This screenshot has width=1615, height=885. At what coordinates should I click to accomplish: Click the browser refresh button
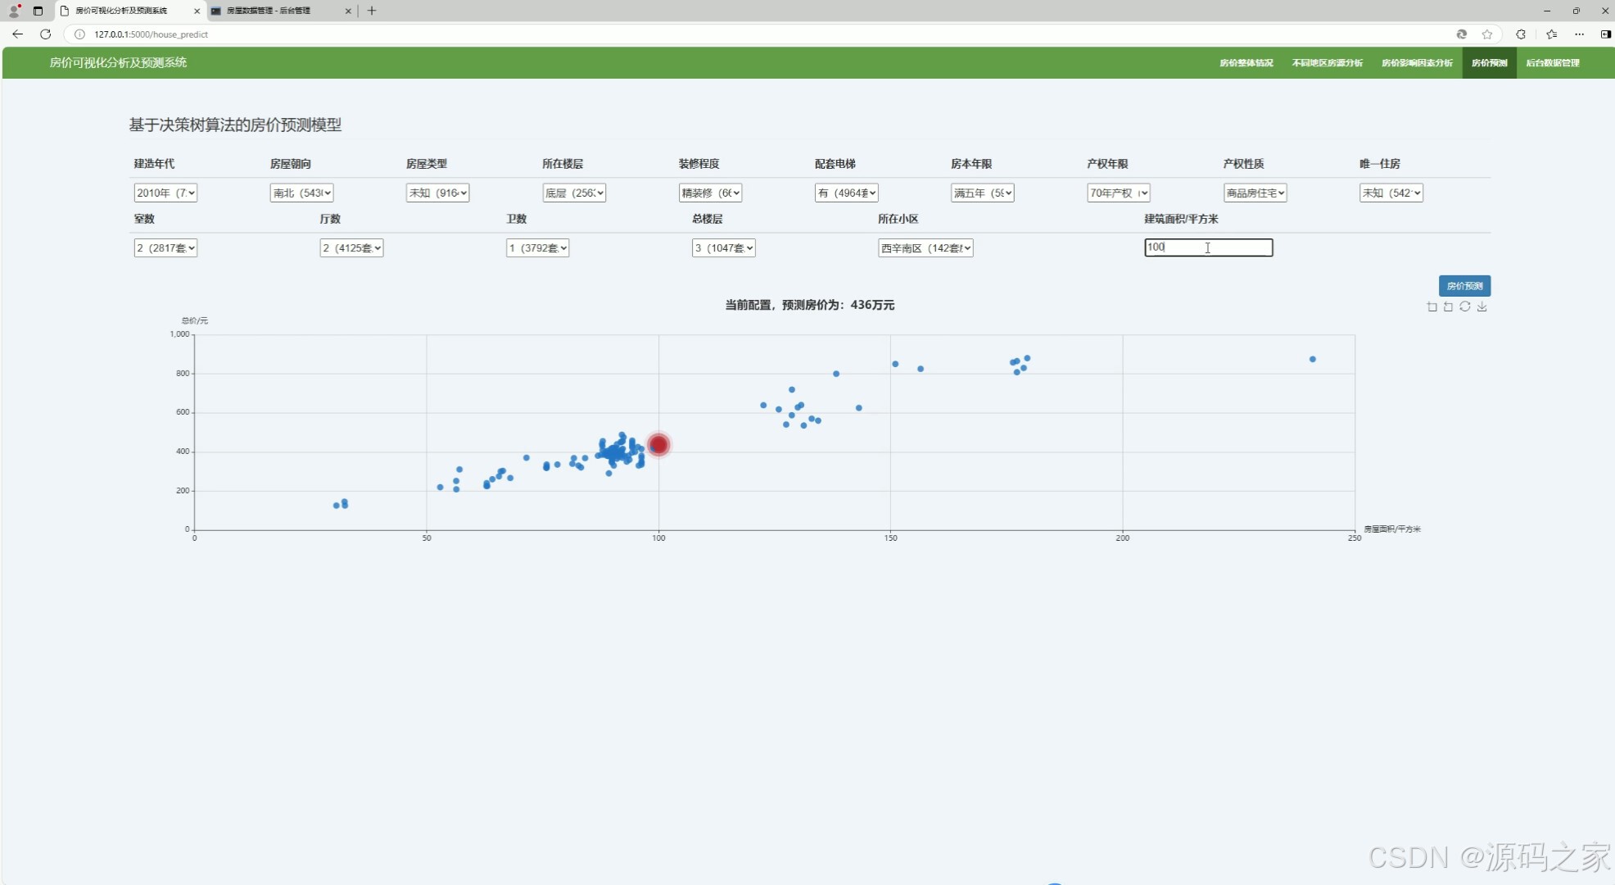click(46, 34)
